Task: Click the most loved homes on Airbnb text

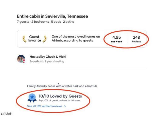Action: [x=76, y=38]
